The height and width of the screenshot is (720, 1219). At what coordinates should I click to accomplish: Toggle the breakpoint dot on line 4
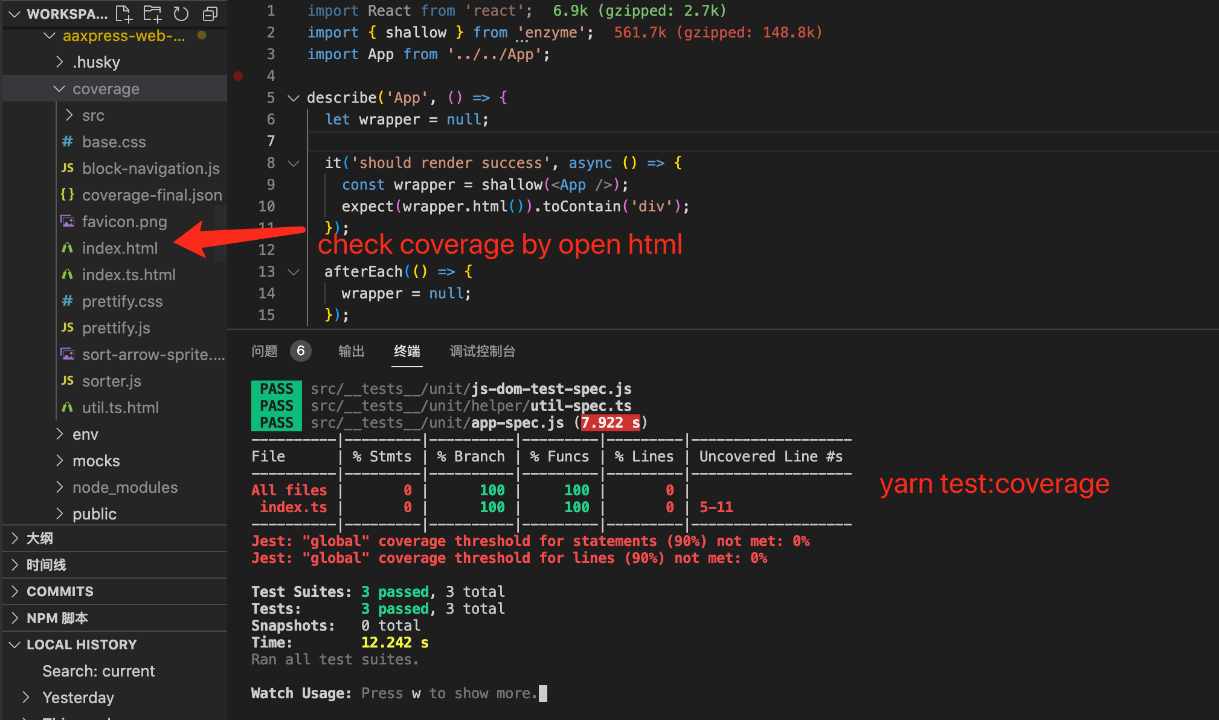tap(239, 76)
